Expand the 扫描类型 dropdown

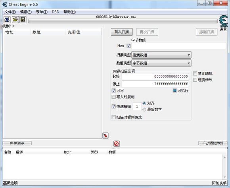tap(161, 55)
